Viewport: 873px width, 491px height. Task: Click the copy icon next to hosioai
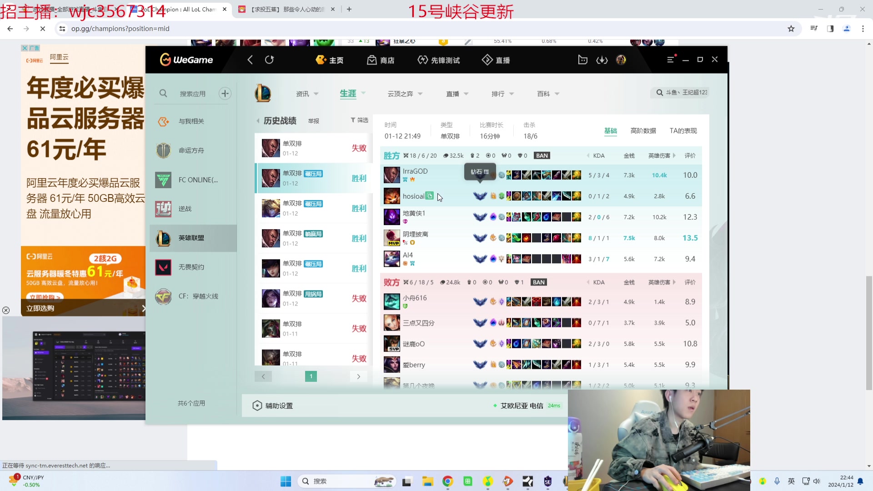(429, 196)
